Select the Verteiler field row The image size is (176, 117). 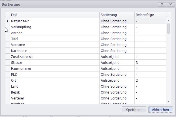click(55, 98)
